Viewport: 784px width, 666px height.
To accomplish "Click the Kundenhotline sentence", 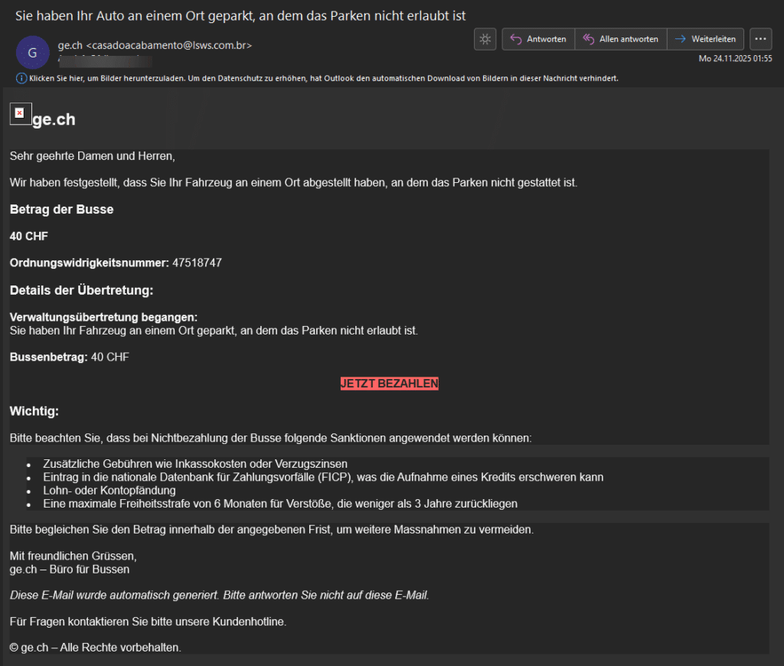I will point(148,622).
